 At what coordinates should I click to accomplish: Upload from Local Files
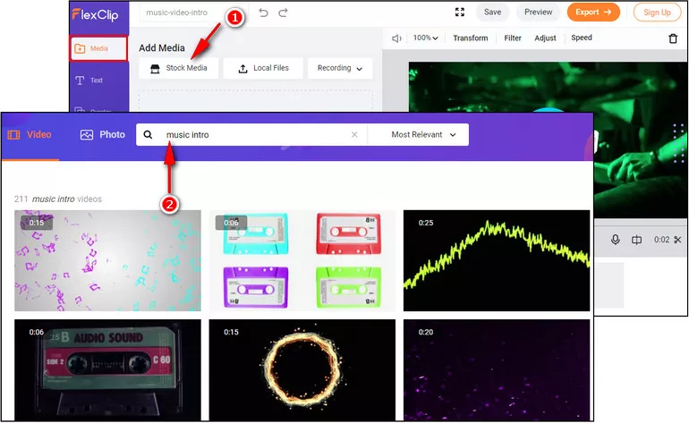(263, 68)
